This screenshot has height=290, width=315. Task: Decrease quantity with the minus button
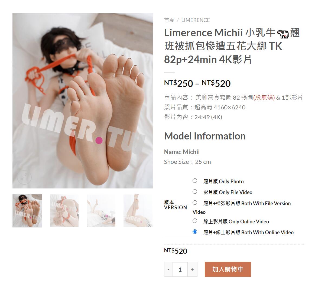[168, 269]
